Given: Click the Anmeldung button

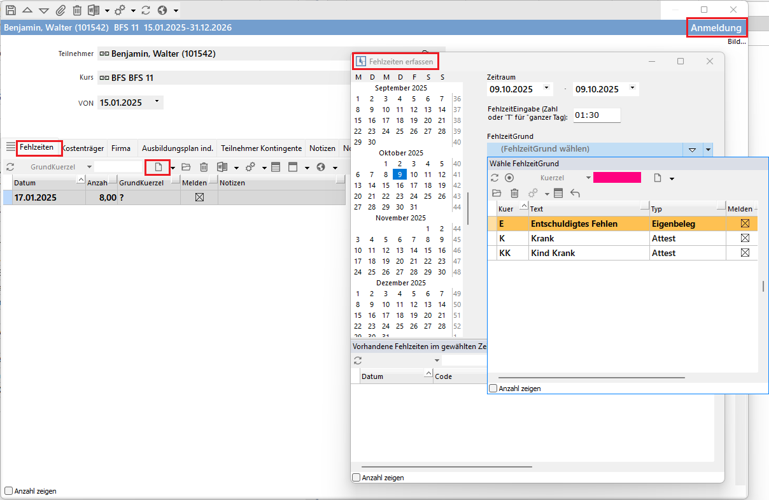Looking at the screenshot, I should 716,27.
